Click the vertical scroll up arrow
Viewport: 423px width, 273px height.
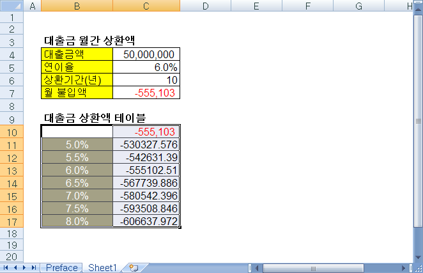coord(418,10)
